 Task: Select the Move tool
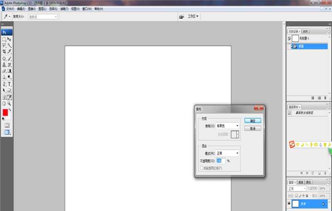(x=10, y=39)
